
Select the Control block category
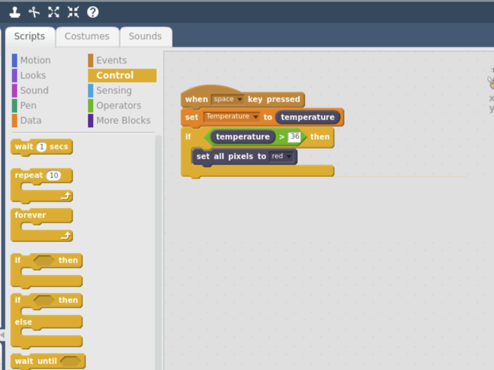pos(122,76)
